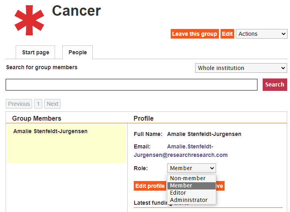Viewport: 290px width, 212px height.
Task: Open the Actions dropdown
Action: [x=261, y=34]
